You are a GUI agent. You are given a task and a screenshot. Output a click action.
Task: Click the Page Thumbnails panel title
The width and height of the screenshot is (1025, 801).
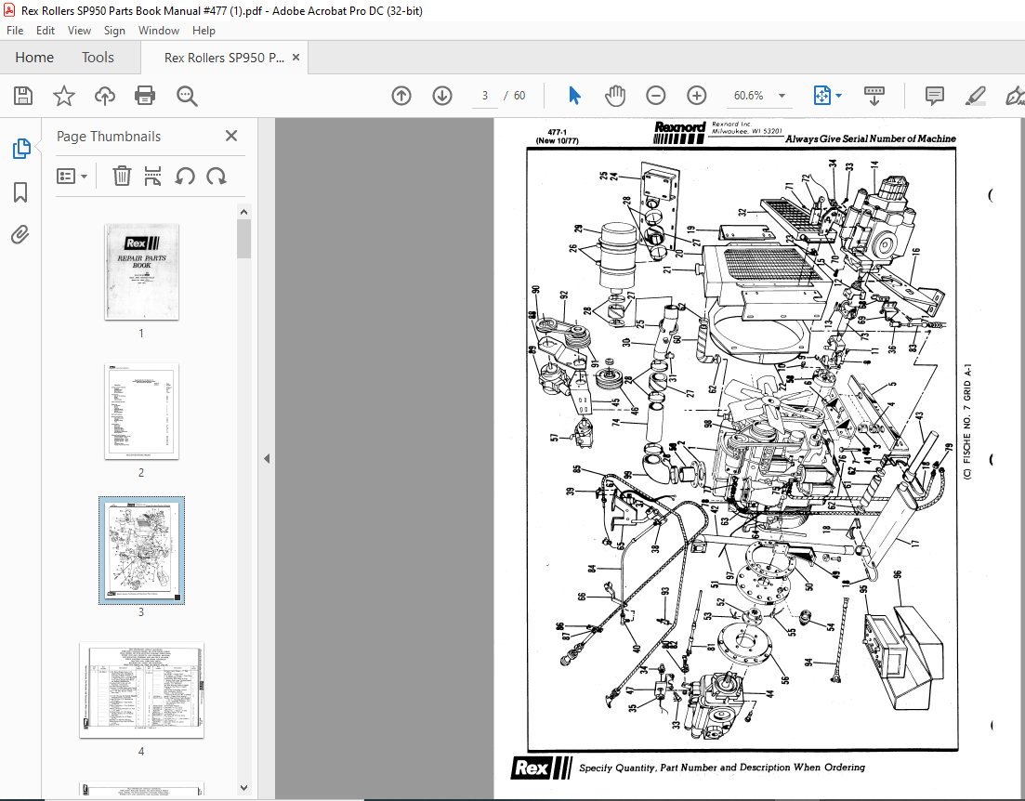pyautogui.click(x=109, y=136)
